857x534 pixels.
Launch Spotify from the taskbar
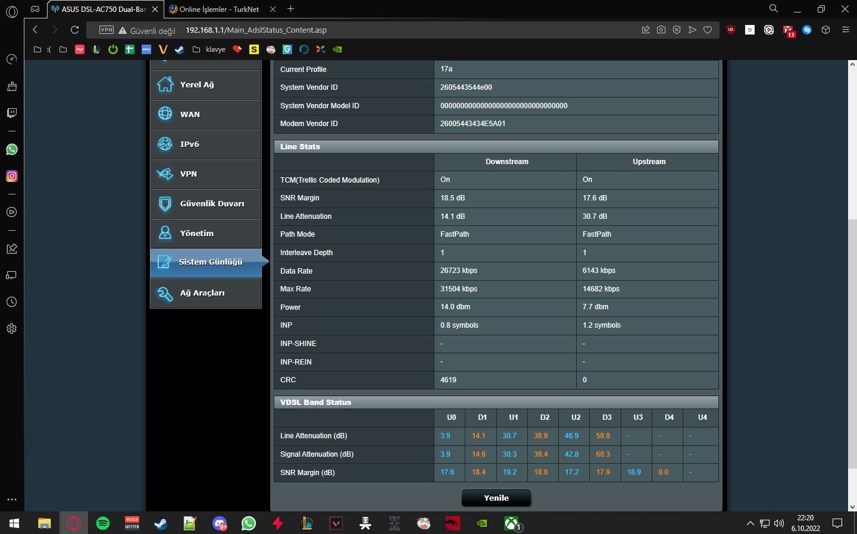tap(103, 523)
